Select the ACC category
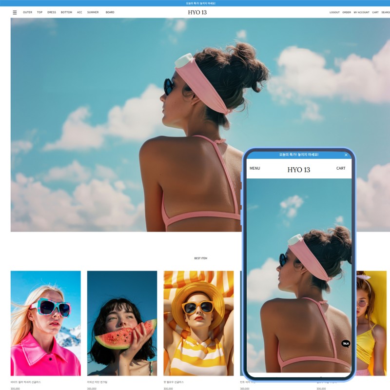This screenshot has height=390, width=390. tap(79, 13)
